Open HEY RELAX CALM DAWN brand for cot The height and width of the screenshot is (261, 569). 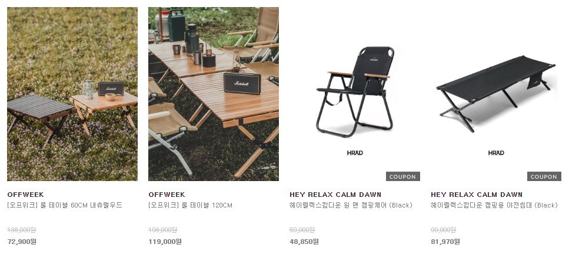pos(477,195)
